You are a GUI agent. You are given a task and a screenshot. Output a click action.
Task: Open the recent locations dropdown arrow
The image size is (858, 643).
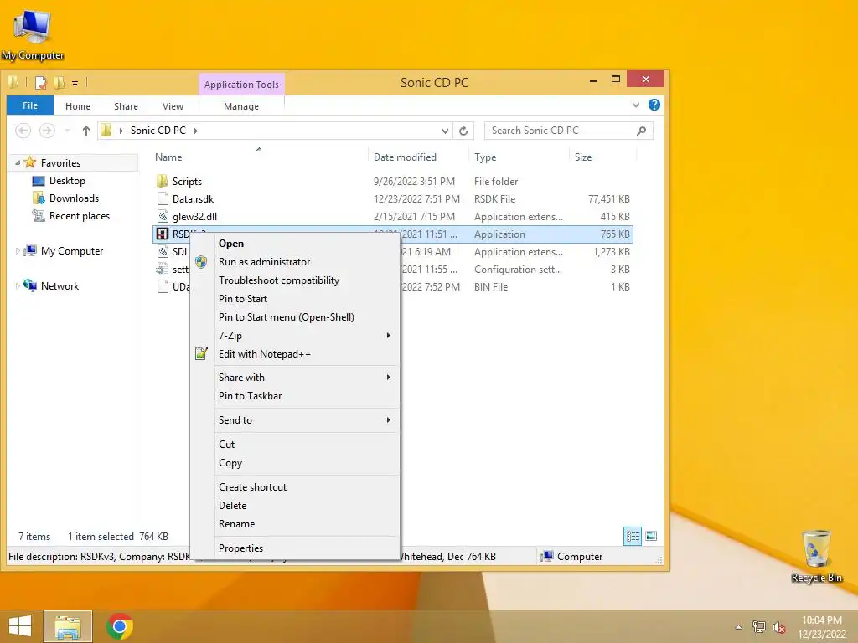coord(67,130)
